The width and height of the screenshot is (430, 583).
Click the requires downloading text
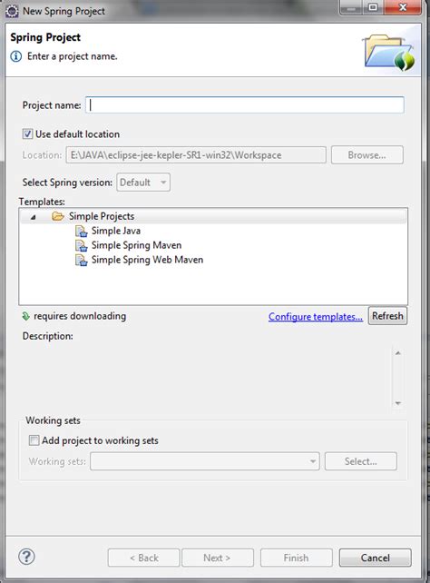(x=80, y=316)
